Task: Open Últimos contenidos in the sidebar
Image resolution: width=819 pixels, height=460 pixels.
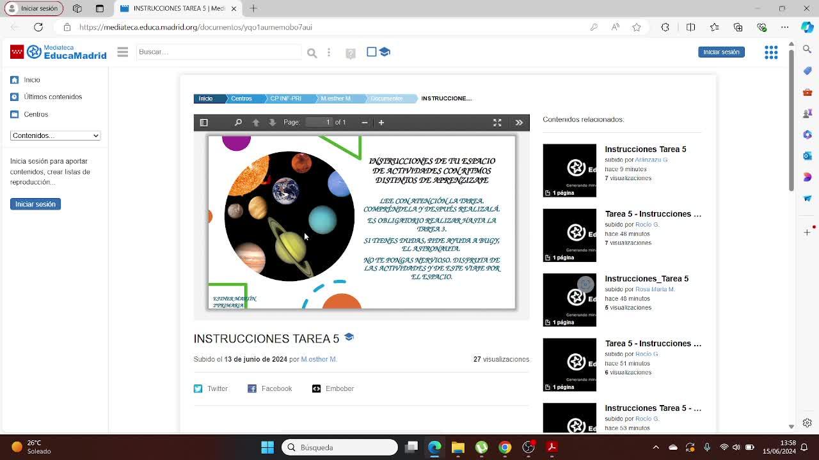Action: (53, 97)
